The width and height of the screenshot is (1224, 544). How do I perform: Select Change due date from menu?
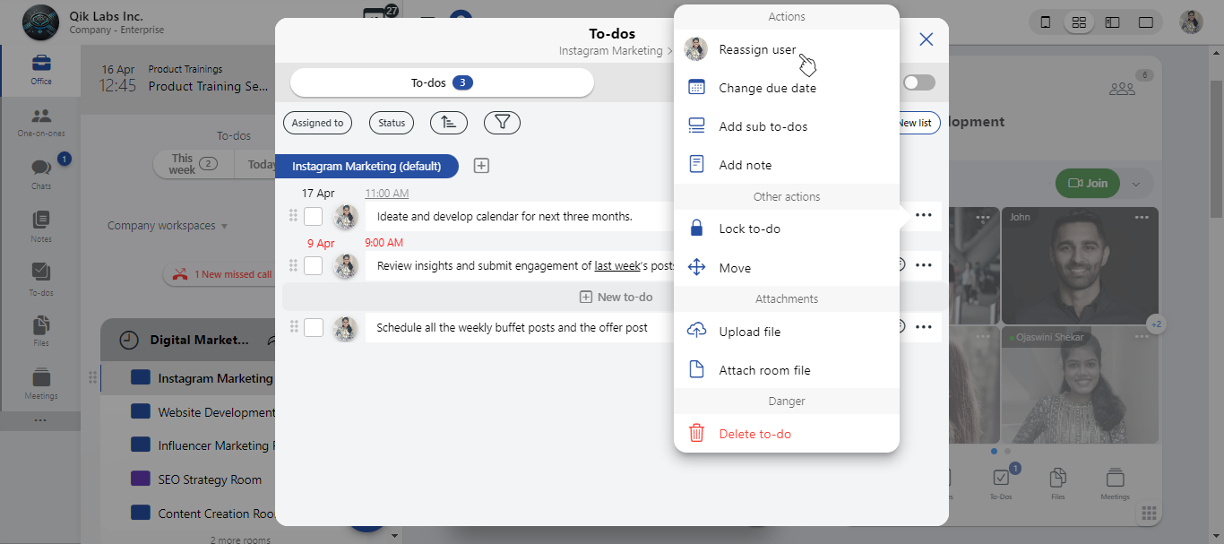767,88
